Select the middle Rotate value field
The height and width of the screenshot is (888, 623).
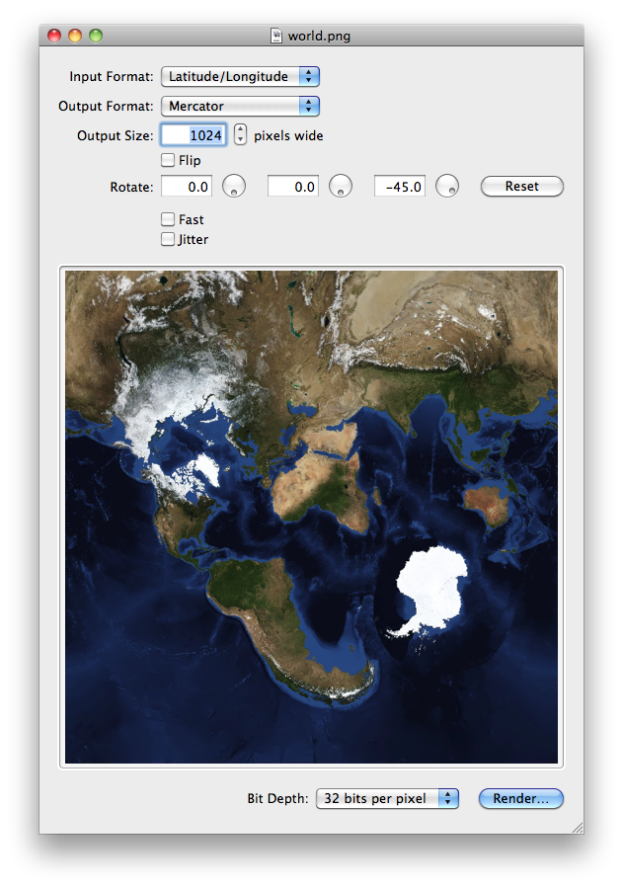point(293,187)
